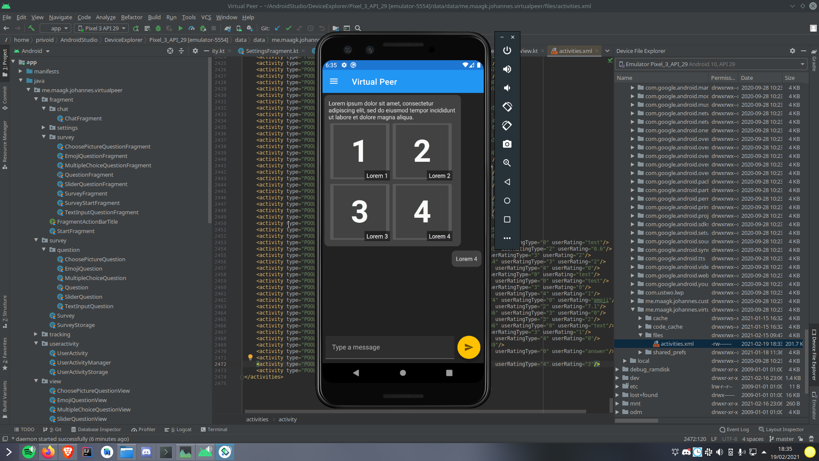Click the editor horizontal scrollbar
819x461 pixels.
[415, 411]
